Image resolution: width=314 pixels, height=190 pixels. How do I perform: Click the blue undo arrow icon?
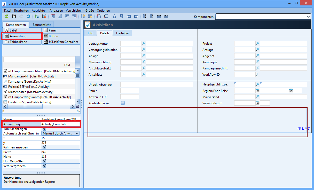[x=28, y=16]
